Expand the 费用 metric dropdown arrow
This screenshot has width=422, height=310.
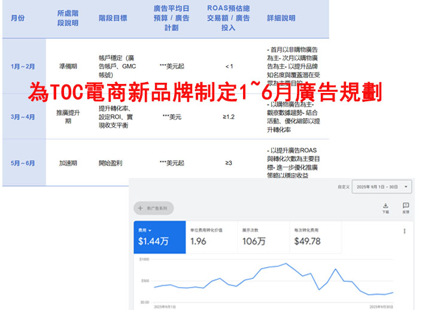[150, 230]
